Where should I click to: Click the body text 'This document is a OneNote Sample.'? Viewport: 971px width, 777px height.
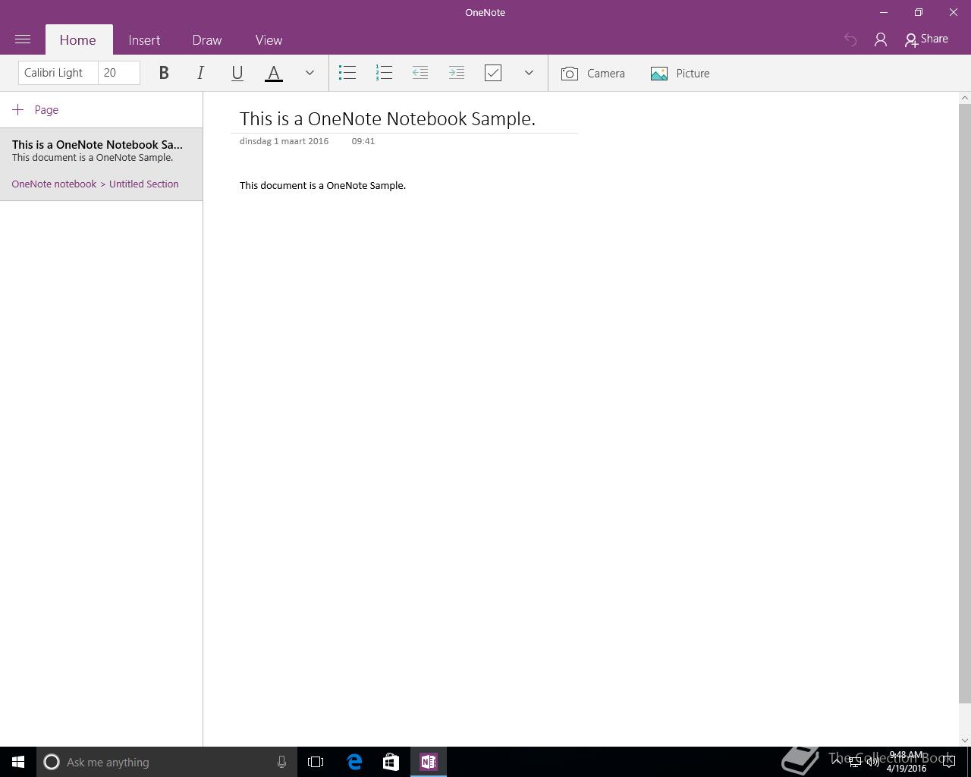pos(322,186)
